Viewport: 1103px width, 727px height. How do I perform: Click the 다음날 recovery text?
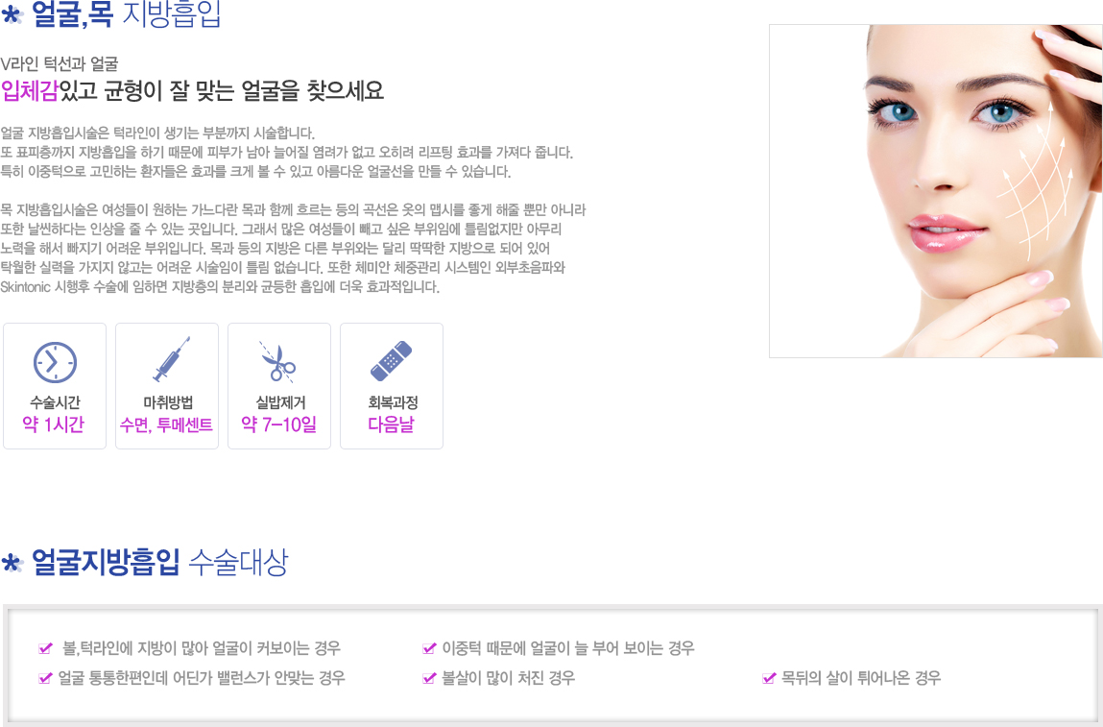(x=391, y=424)
